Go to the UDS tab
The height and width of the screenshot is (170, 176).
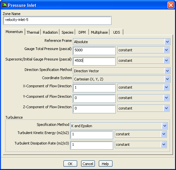pos(116,32)
